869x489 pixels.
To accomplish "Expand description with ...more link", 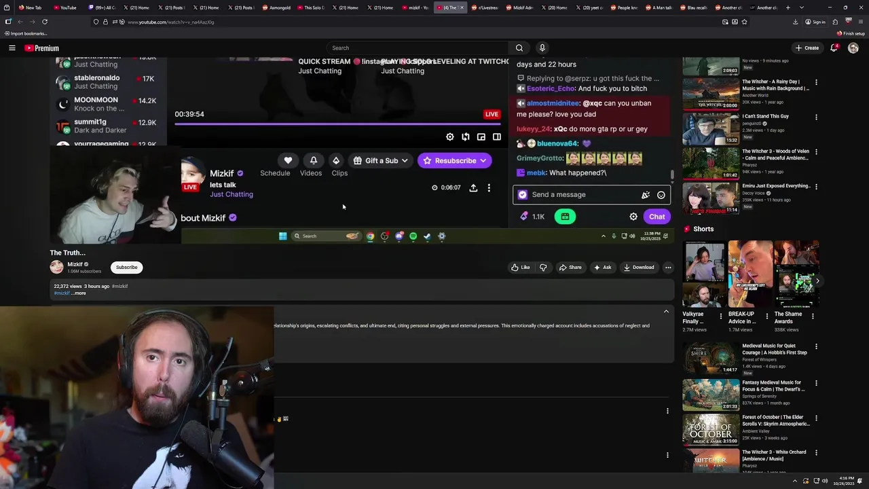I will click(x=79, y=293).
